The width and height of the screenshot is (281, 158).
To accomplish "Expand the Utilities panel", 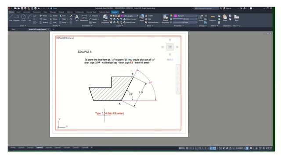I will coord(214,26).
